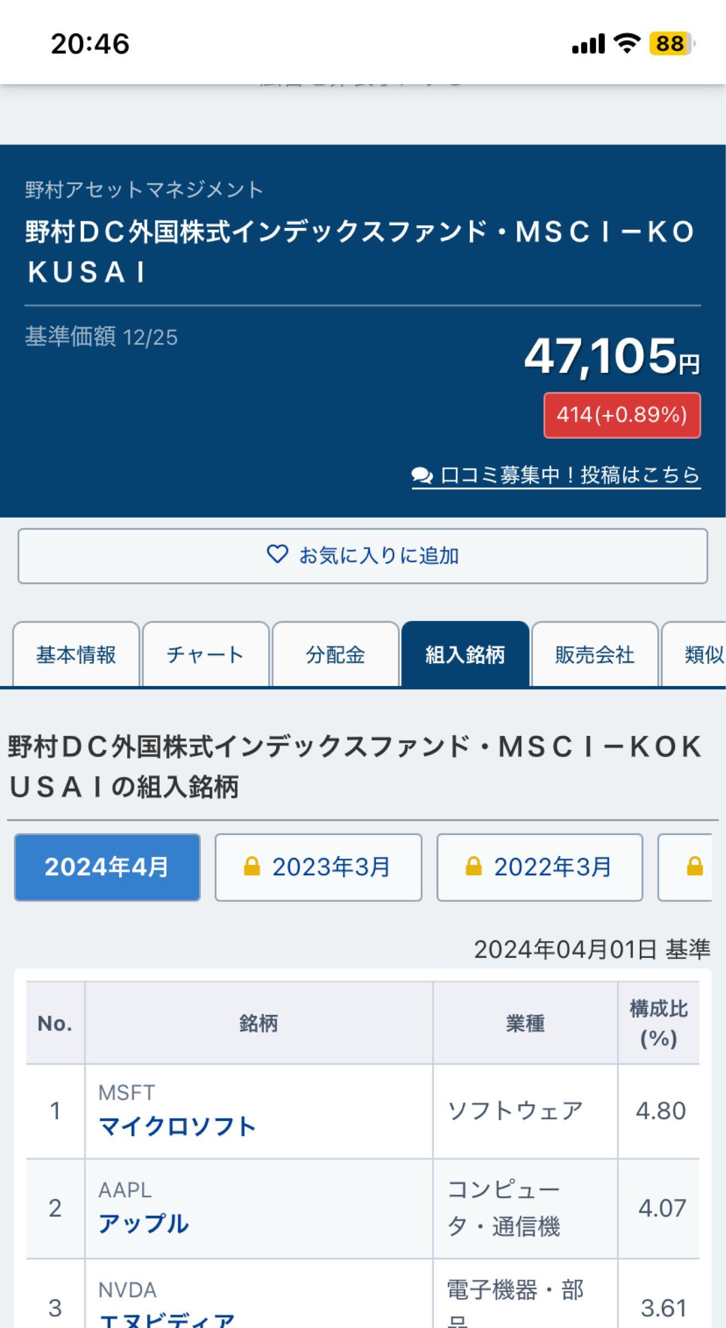Tap the battery indicator showing 88
Image resolution: width=726 pixels, height=1328 pixels.
[669, 42]
